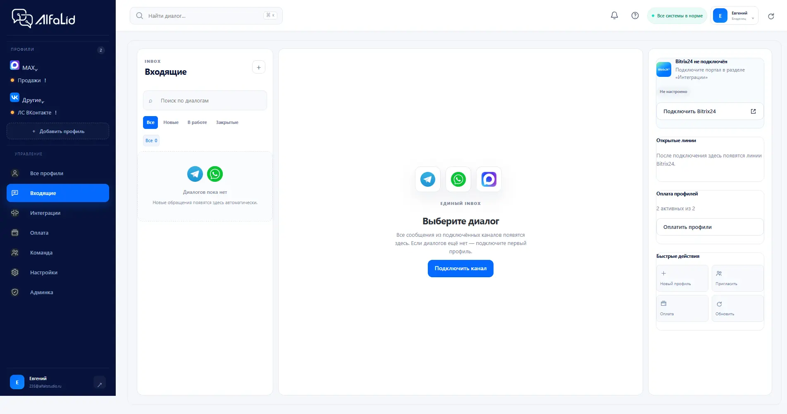Open the Евгений account dropdown chevron
Screen dimensions: 787x414
click(x=753, y=18)
